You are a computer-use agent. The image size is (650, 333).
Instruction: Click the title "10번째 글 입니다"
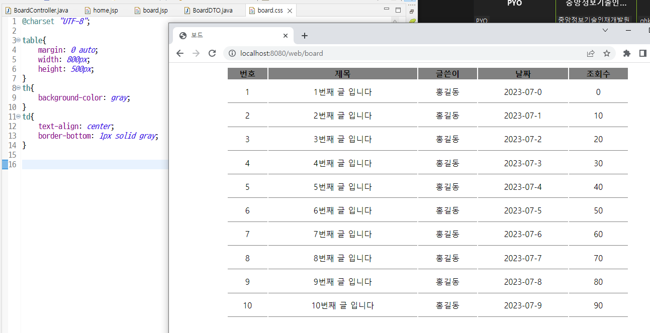point(343,305)
